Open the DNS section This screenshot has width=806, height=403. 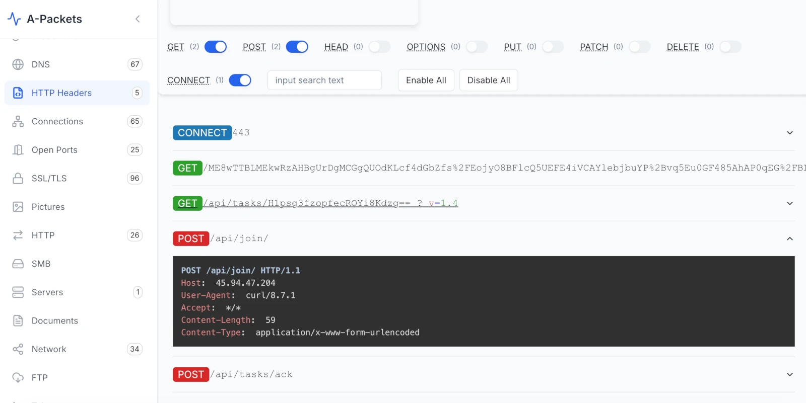click(77, 64)
